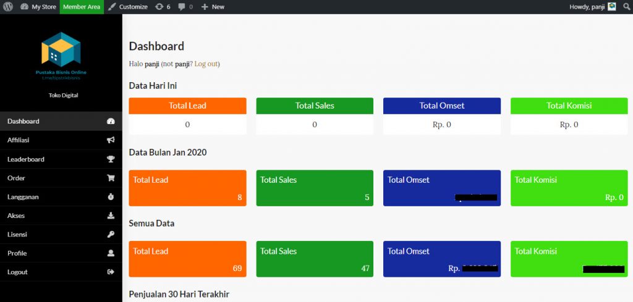Click the Toko Digital text
Image resolution: width=633 pixels, height=302 pixels.
tap(64, 95)
